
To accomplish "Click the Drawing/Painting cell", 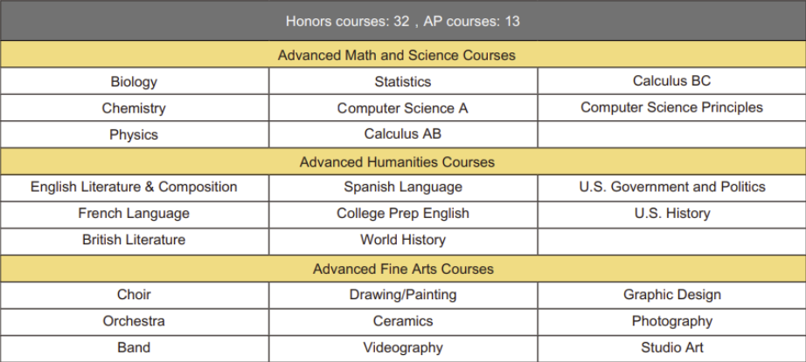I will [403, 295].
